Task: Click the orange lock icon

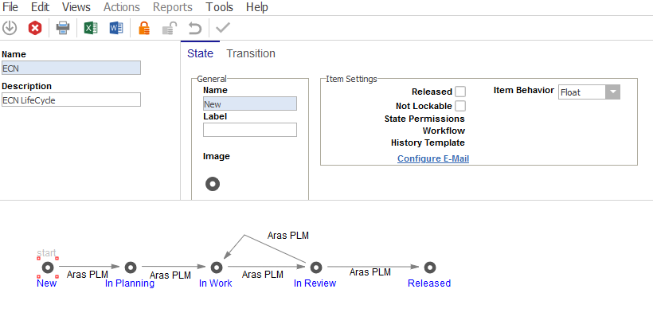Action: pyautogui.click(x=144, y=29)
